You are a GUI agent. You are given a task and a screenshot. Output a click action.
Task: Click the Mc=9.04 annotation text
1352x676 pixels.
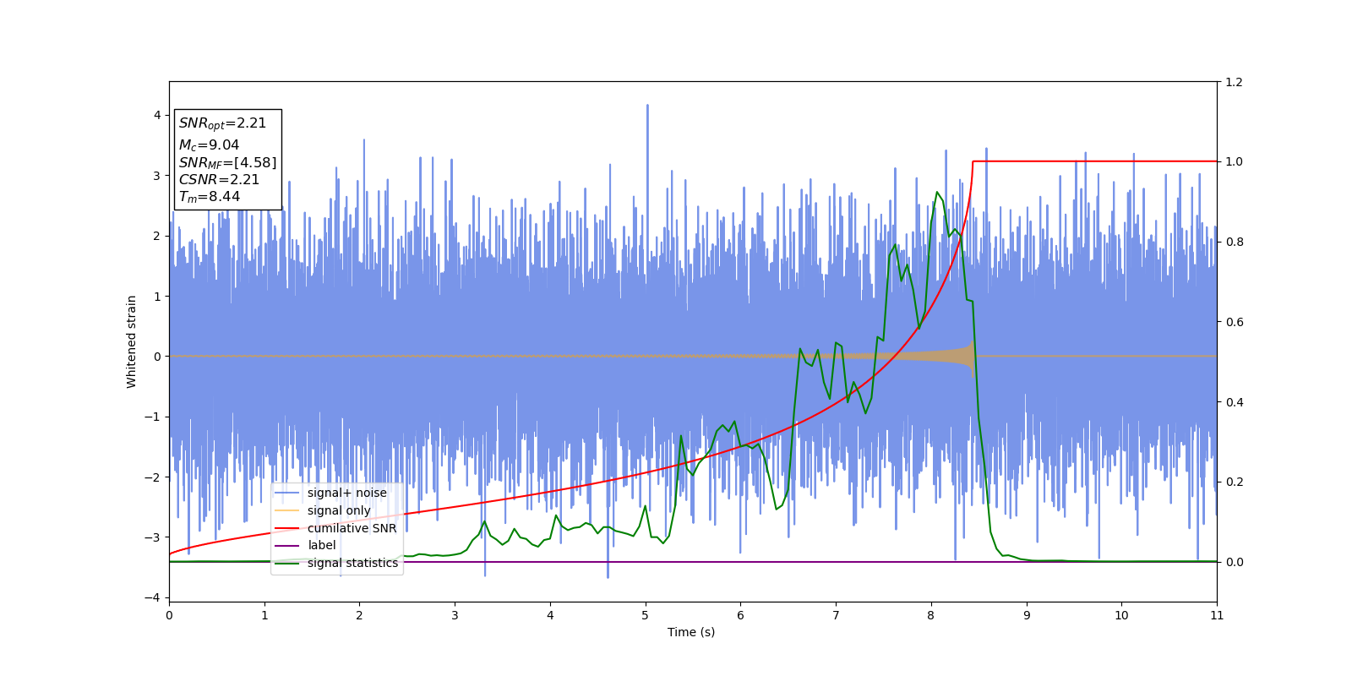pos(209,145)
